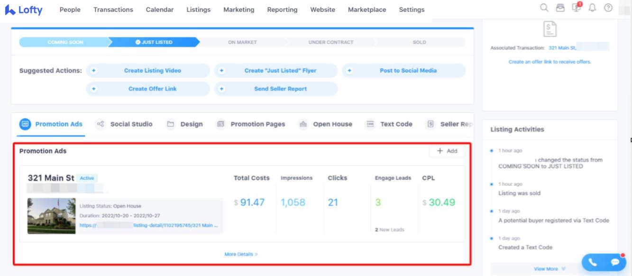Click Create an offer link to receive offers
Image resolution: width=632 pixels, height=276 pixels.
tap(550, 62)
